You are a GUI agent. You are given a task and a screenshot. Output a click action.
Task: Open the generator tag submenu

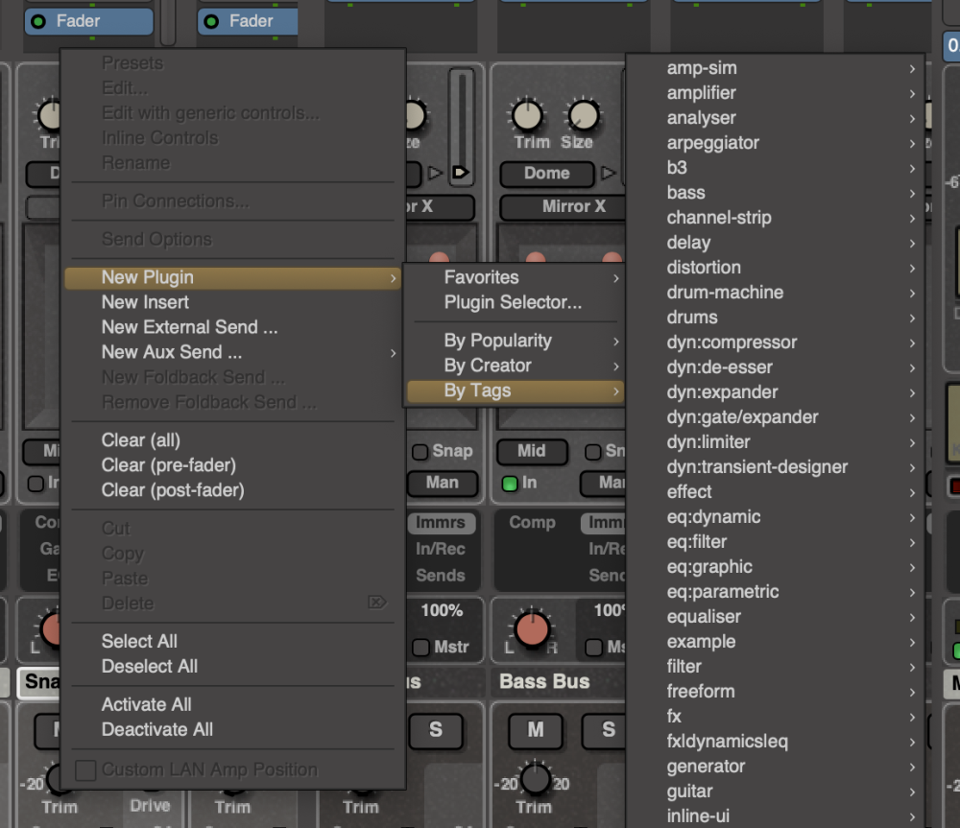775,767
